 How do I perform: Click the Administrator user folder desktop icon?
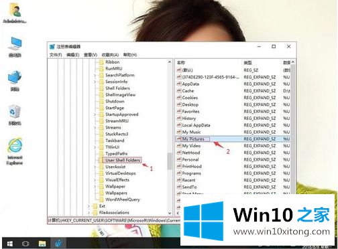pyautogui.click(x=15, y=13)
